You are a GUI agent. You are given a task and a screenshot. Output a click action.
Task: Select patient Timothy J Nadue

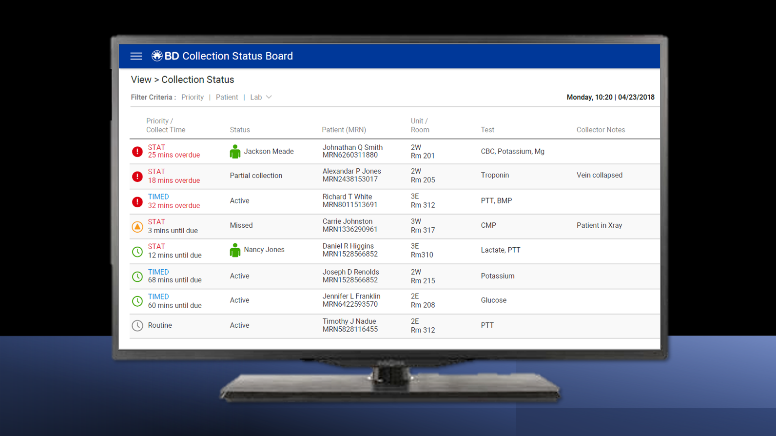pyautogui.click(x=349, y=321)
